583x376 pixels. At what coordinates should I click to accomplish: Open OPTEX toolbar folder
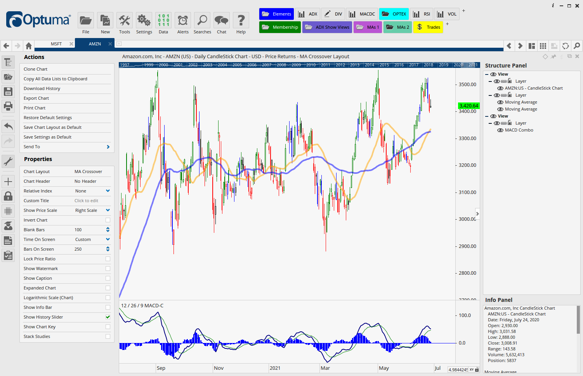click(394, 14)
